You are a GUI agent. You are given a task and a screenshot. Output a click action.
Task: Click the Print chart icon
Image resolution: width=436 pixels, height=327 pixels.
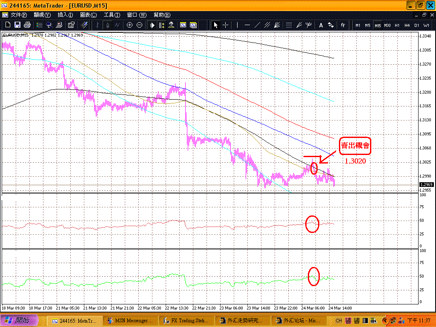(x=27, y=25)
